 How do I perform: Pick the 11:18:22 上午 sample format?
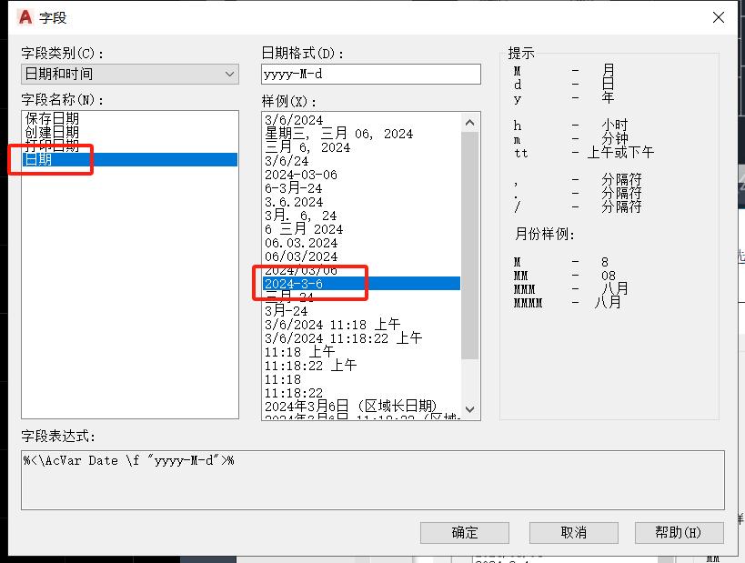(x=309, y=364)
